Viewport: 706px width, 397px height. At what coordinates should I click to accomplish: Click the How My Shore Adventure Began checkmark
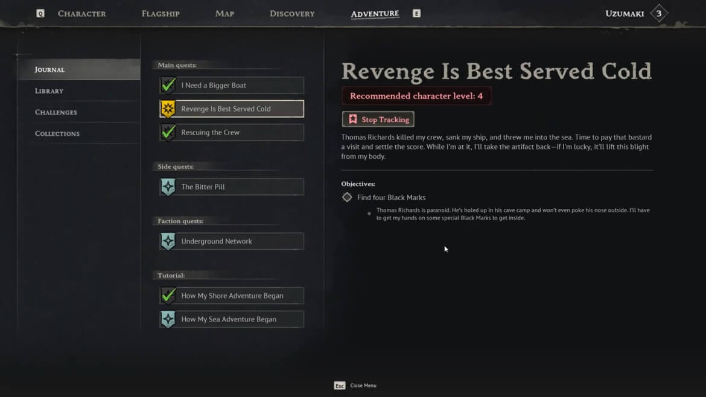(x=168, y=296)
